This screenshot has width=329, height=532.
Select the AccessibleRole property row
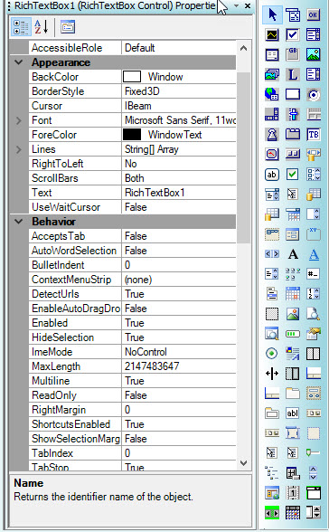[x=133, y=48]
